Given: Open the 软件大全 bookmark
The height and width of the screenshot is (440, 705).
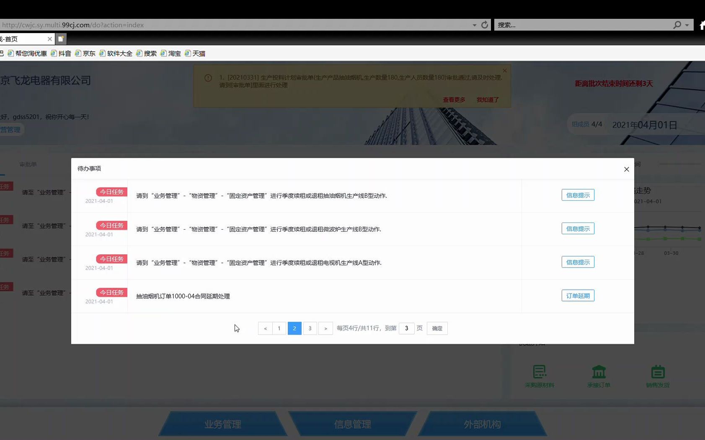Looking at the screenshot, I should point(116,53).
